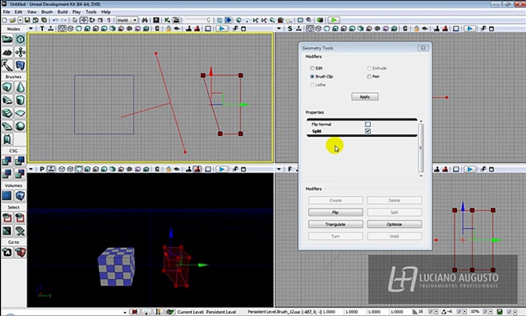The image size is (526, 316).
Task: Switch top-left viewport to Top (T) view
Action: click(42, 29)
